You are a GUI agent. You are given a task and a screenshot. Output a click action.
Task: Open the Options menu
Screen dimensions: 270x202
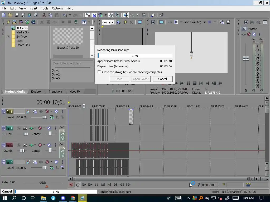(57, 8)
